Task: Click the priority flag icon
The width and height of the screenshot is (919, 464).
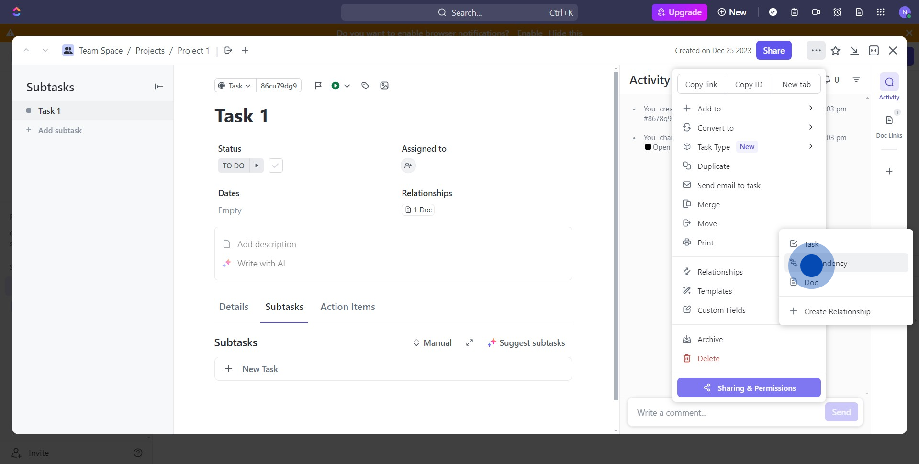Action: (x=318, y=86)
